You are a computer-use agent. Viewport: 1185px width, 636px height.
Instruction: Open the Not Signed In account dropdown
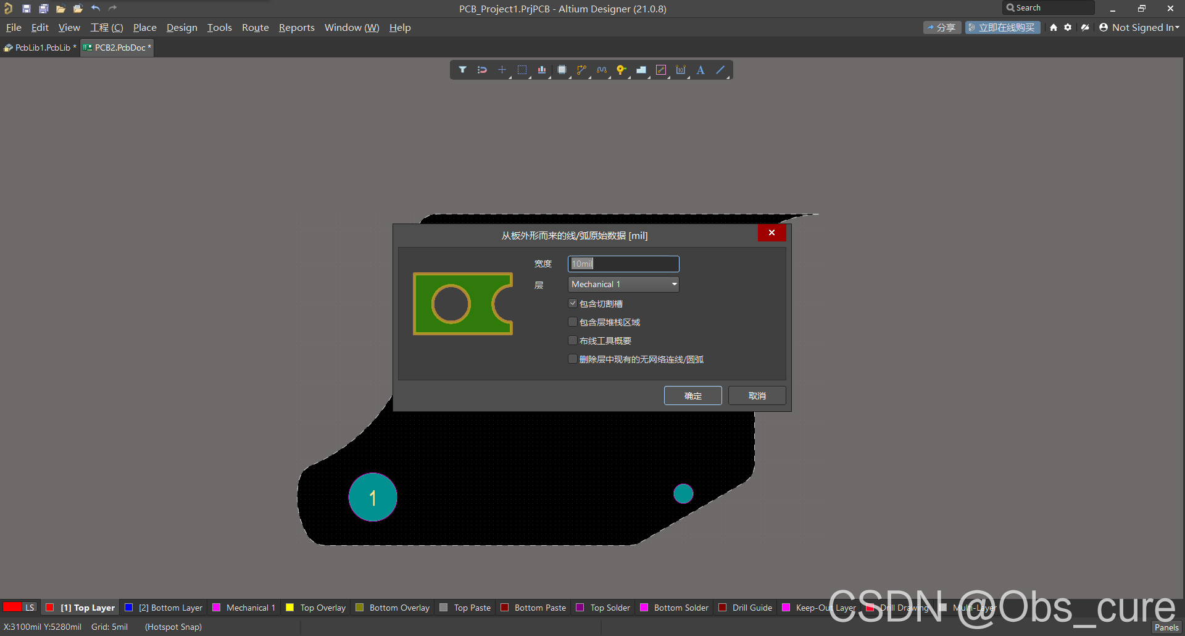coord(1139,27)
